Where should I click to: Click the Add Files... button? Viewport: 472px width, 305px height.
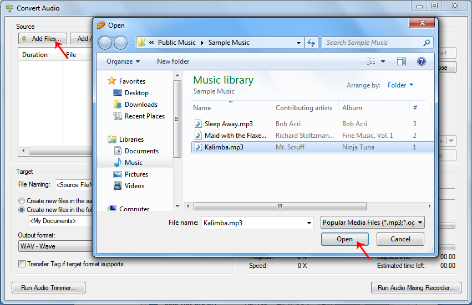[43, 38]
